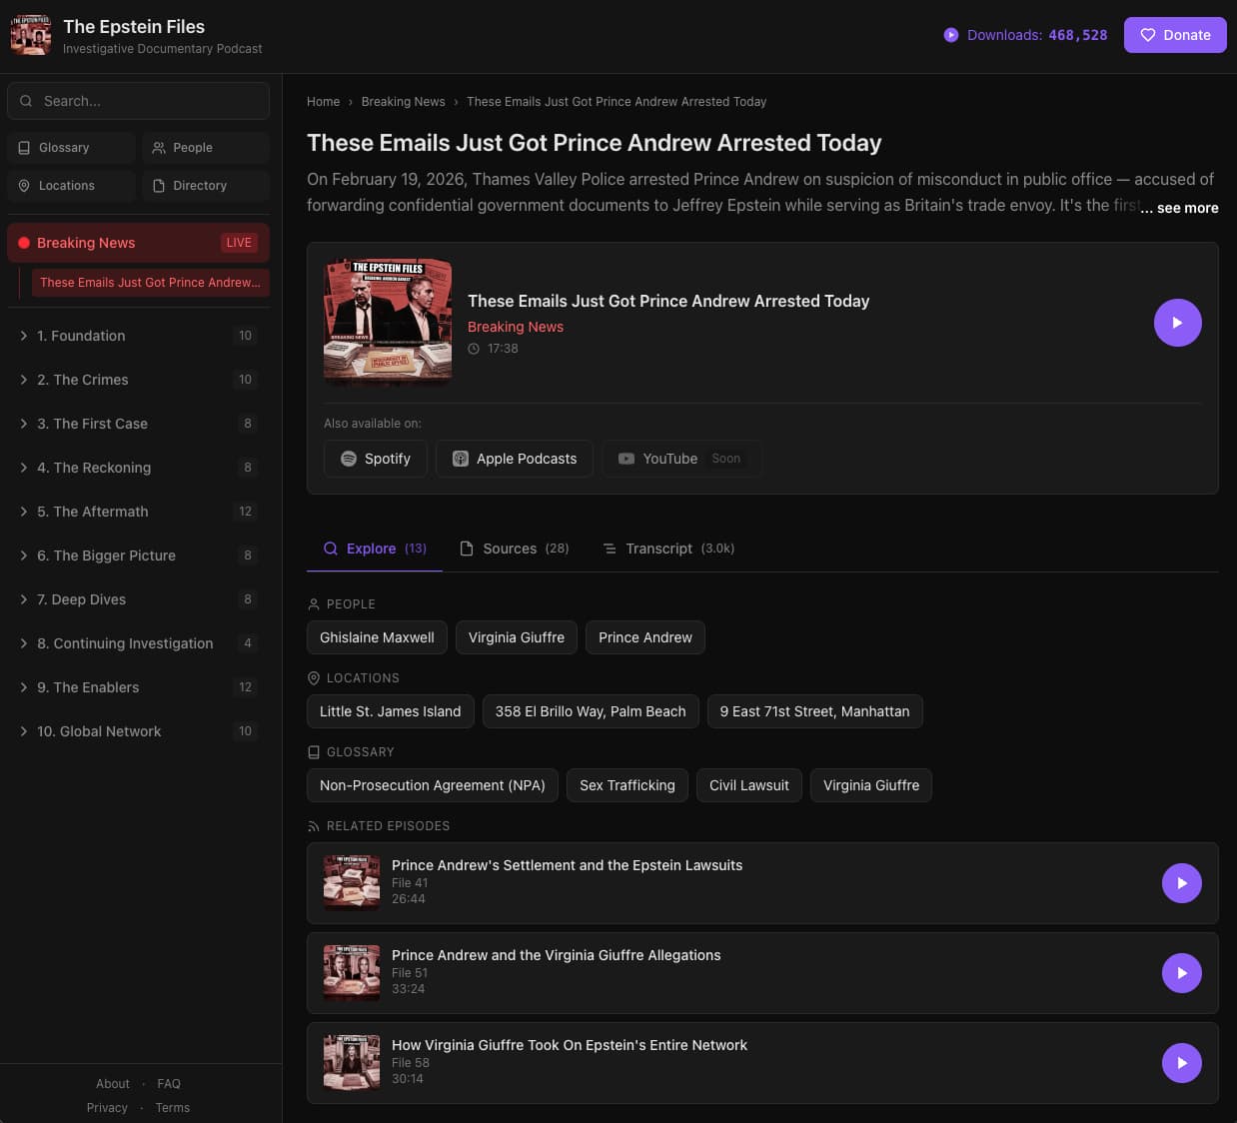Click the Donate button

click(x=1175, y=34)
